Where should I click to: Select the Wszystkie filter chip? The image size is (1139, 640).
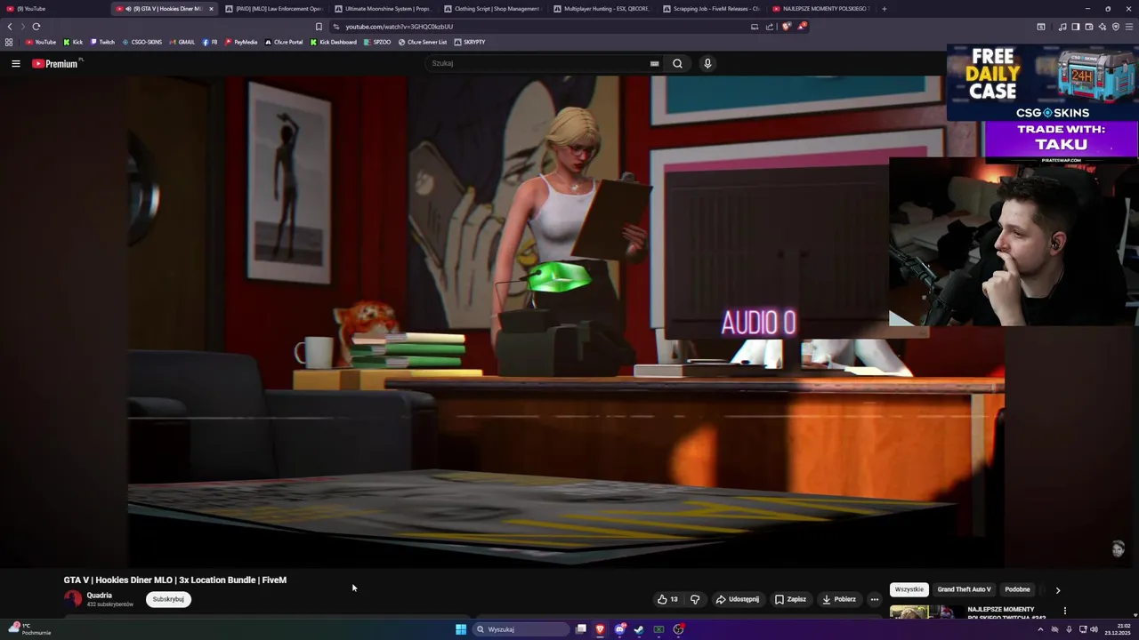(909, 589)
